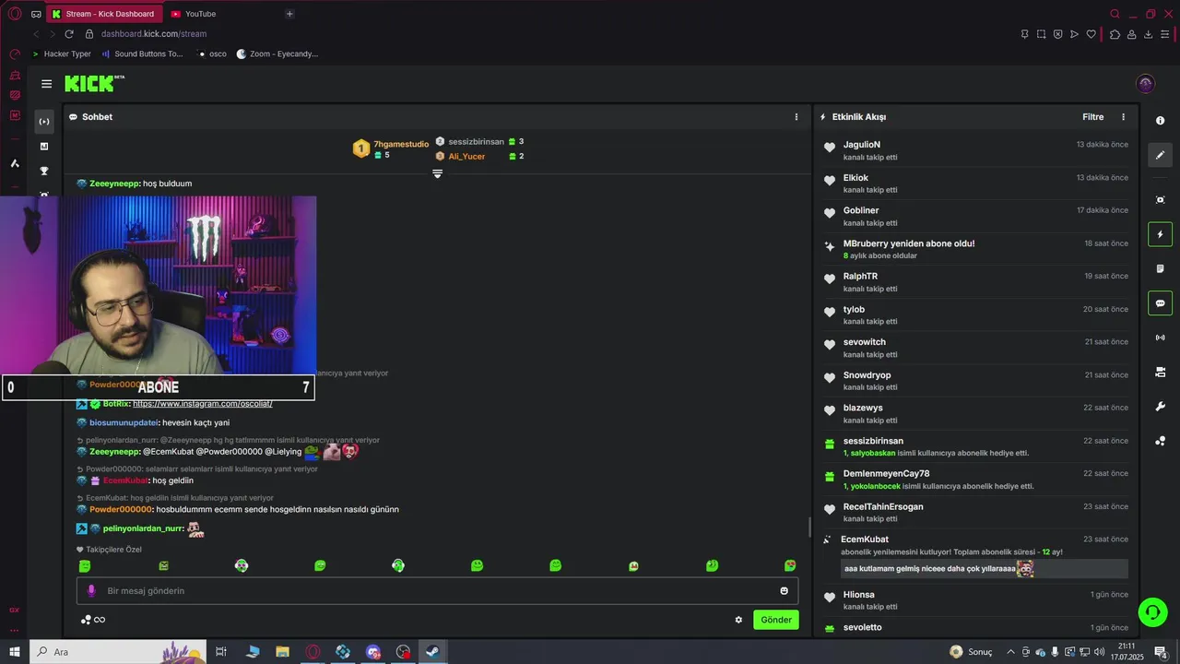Focus the Bir mesaj gönderin input

click(x=437, y=591)
